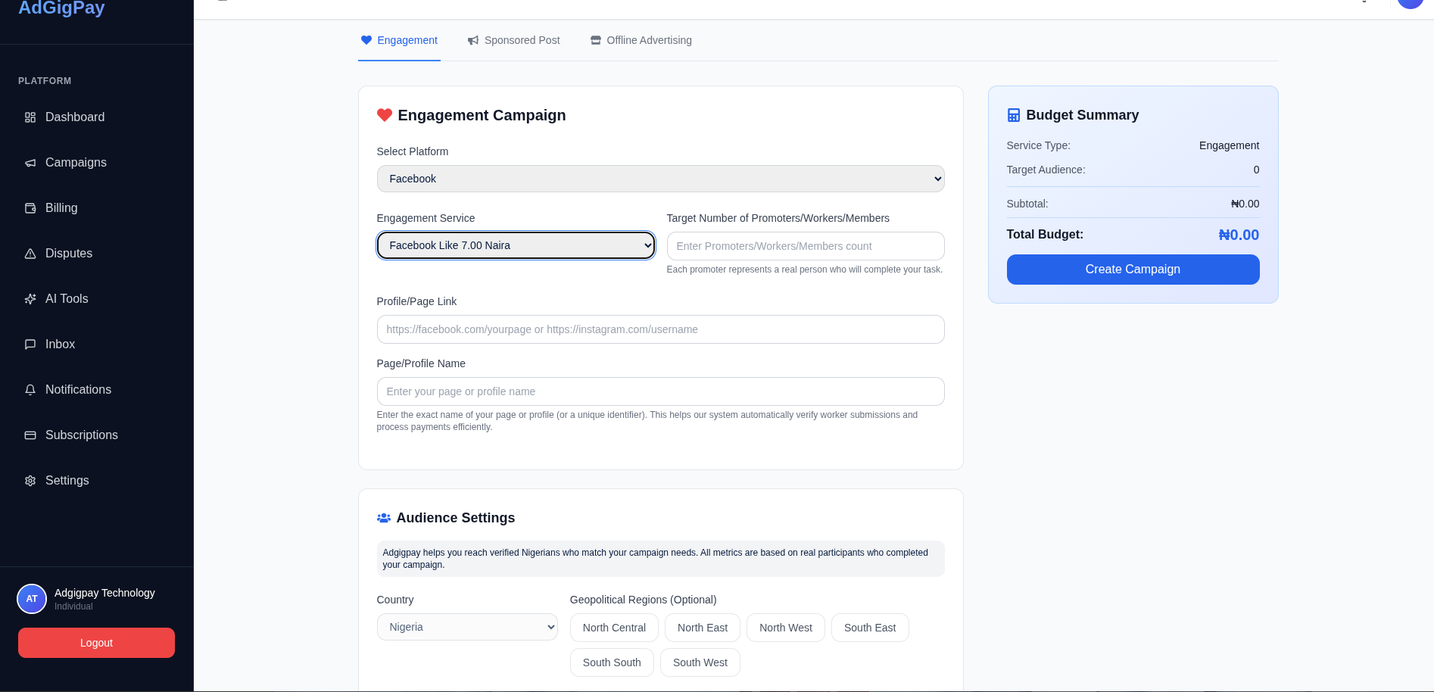Click the Dashboard grid icon in sidebar

tap(30, 117)
